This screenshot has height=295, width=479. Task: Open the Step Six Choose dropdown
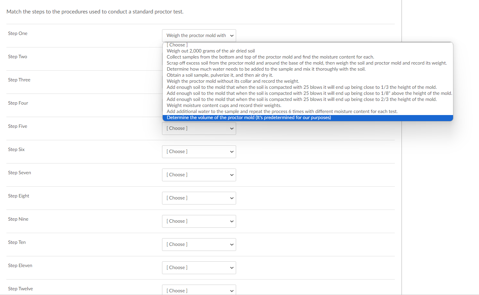click(199, 151)
